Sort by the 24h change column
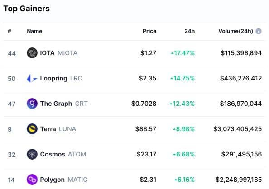 (x=190, y=31)
